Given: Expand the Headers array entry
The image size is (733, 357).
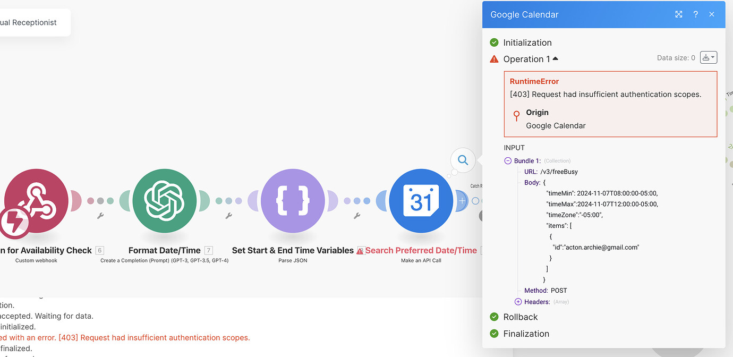Looking at the screenshot, I should click(518, 302).
